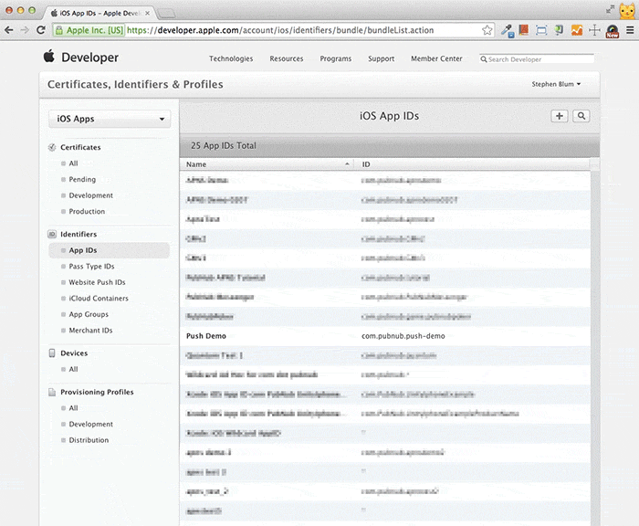This screenshot has width=639, height=526.
Task: Go to the Technologies nav item
Action: tap(231, 59)
